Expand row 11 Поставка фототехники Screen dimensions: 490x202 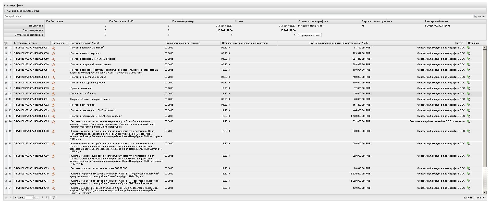tap(6, 105)
